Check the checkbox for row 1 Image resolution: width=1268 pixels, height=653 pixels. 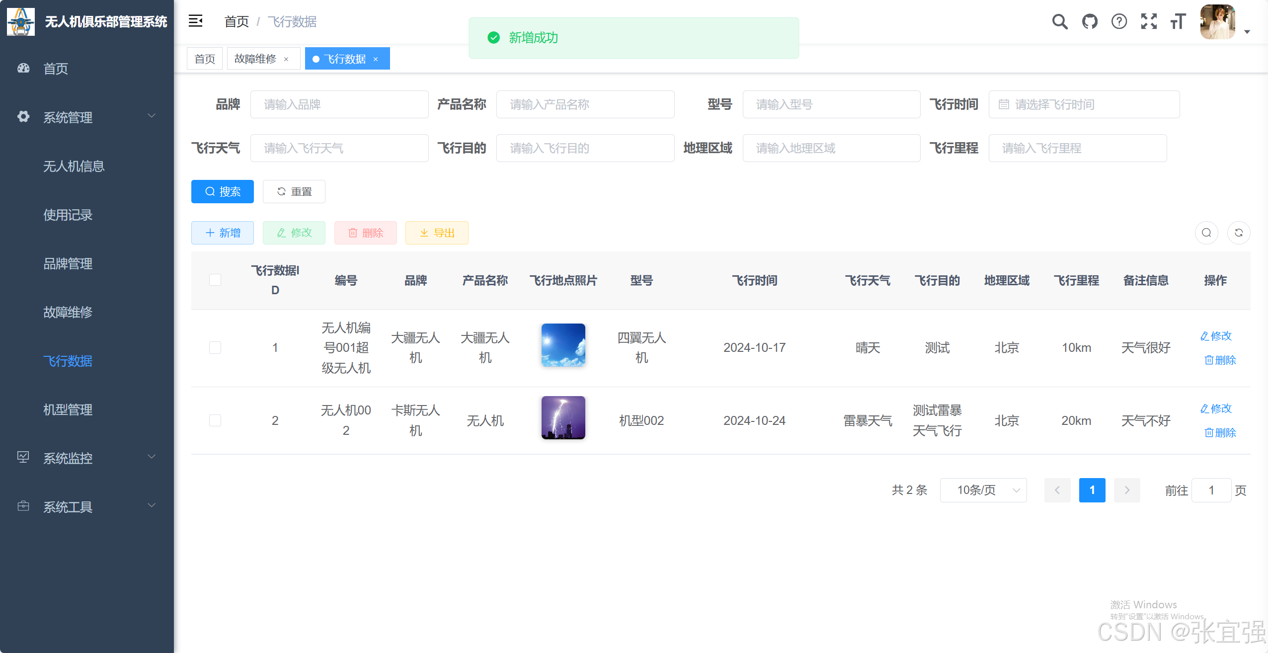click(x=215, y=347)
